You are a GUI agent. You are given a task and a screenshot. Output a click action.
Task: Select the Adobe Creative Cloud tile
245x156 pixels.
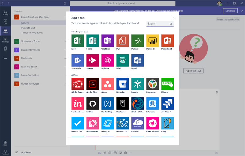[77, 84]
